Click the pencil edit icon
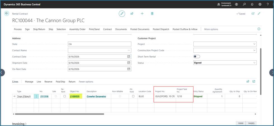This screenshot has height=126, width=274. coord(122,13)
